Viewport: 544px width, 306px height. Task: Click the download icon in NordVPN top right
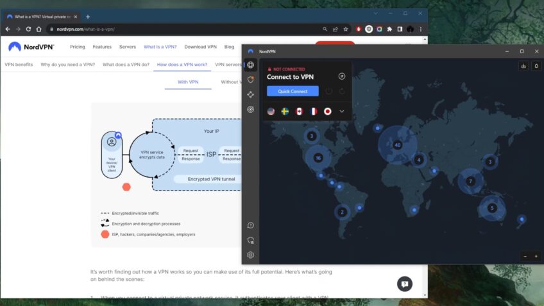pyautogui.click(x=523, y=66)
